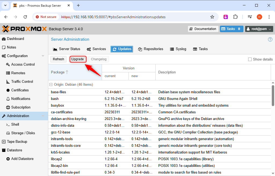Click the Refresh button
Viewport: 275px width, 176px height.
(58, 59)
